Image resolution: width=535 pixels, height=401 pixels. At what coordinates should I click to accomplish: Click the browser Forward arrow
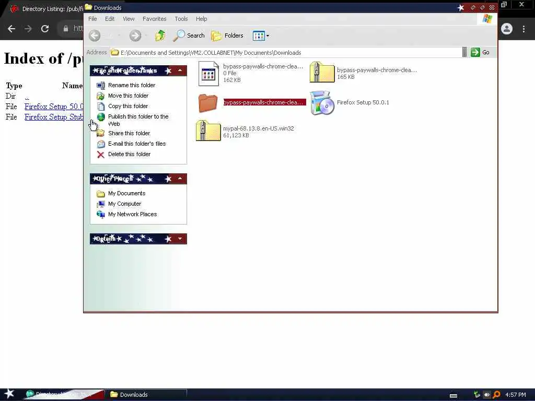(x=28, y=29)
